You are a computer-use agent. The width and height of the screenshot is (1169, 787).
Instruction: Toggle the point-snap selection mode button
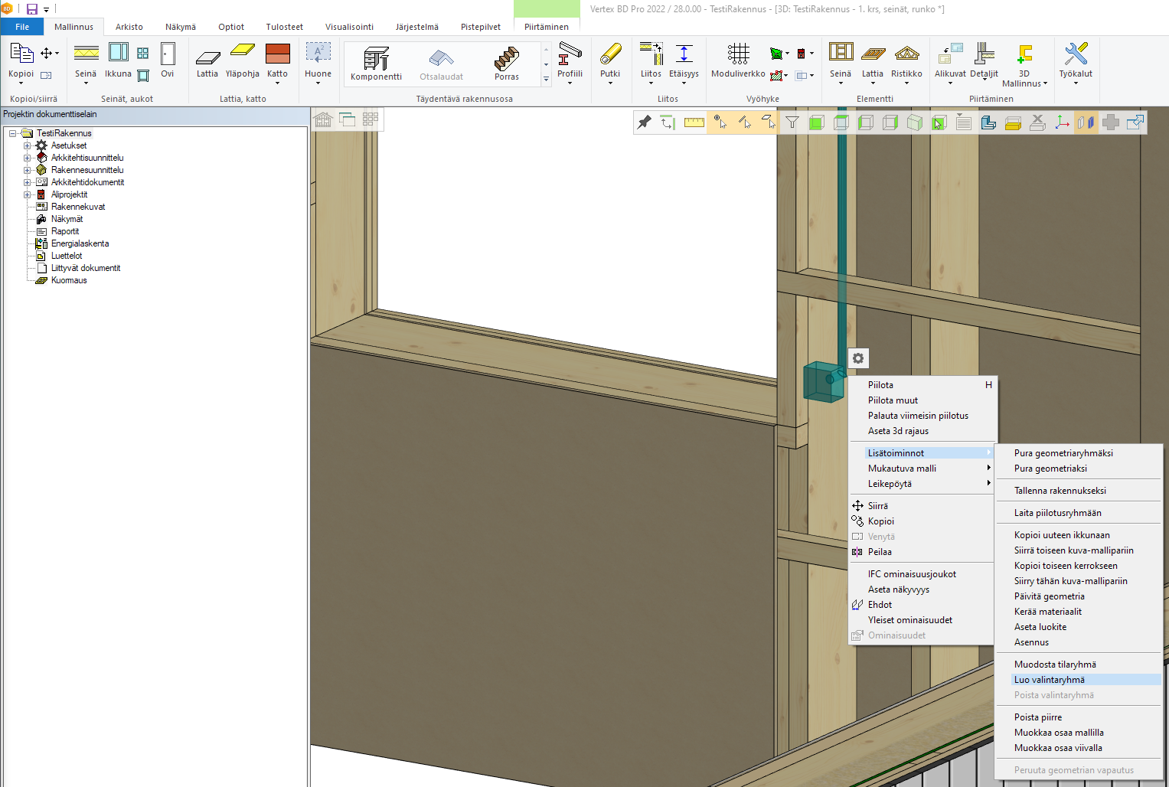point(720,122)
